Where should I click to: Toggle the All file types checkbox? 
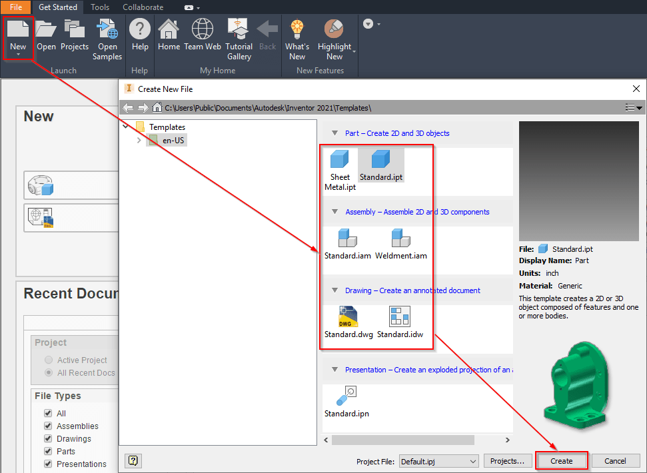pos(48,413)
